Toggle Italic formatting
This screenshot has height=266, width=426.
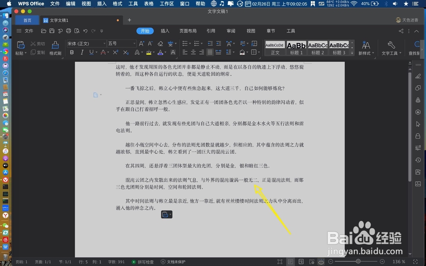82,52
